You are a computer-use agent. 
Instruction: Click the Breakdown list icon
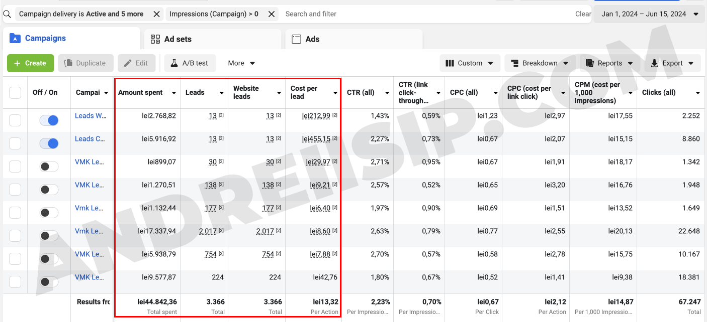pos(515,63)
